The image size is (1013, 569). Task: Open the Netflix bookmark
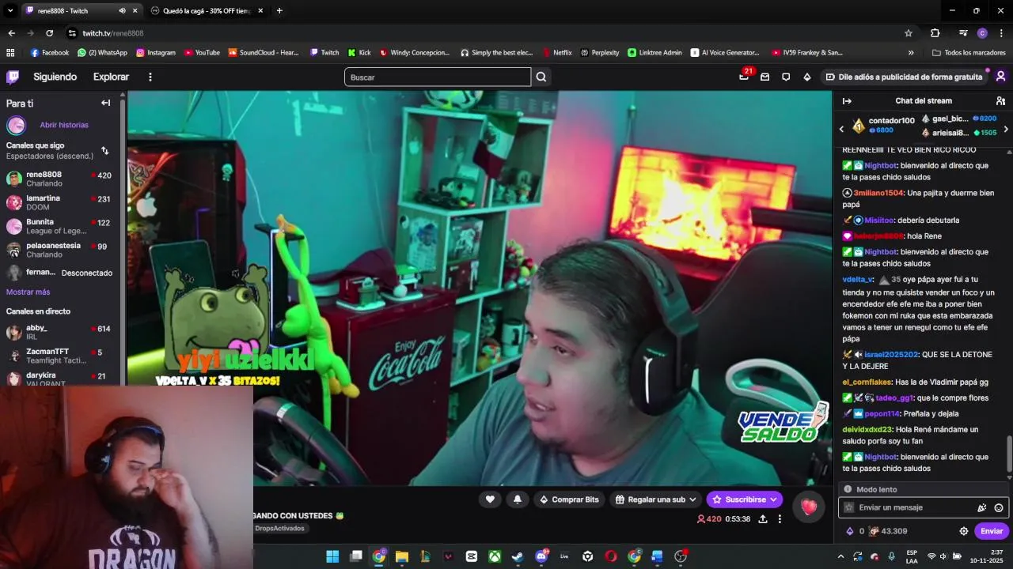pos(557,53)
